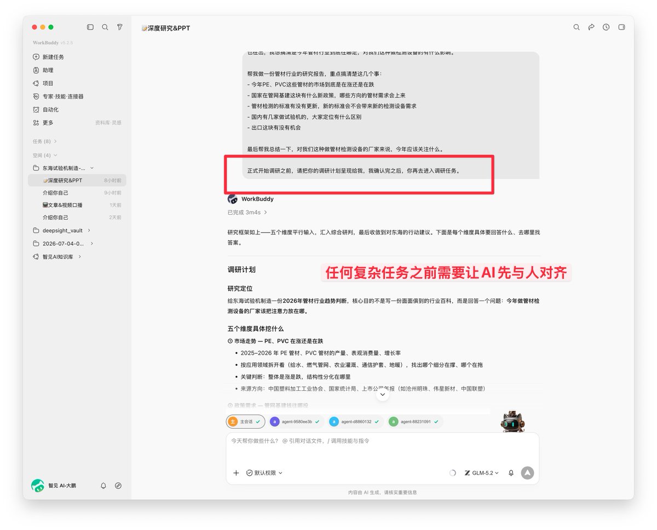Open the GLM-5.2 model selector
The image size is (657, 530).
[482, 473]
